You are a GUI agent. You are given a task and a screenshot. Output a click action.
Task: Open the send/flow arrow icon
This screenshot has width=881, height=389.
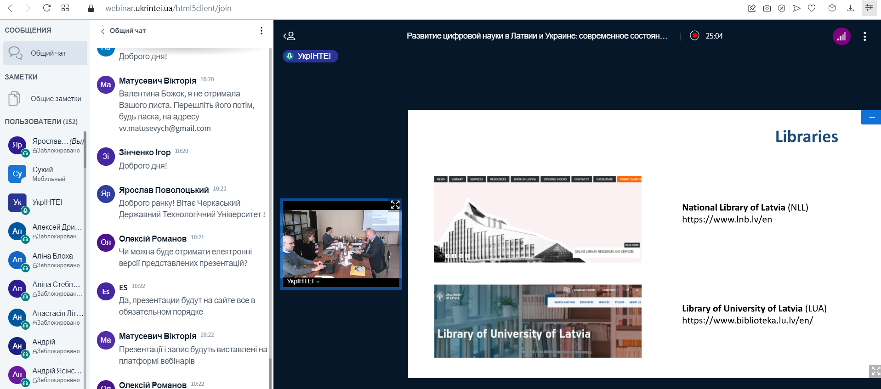pyautogui.click(x=796, y=8)
